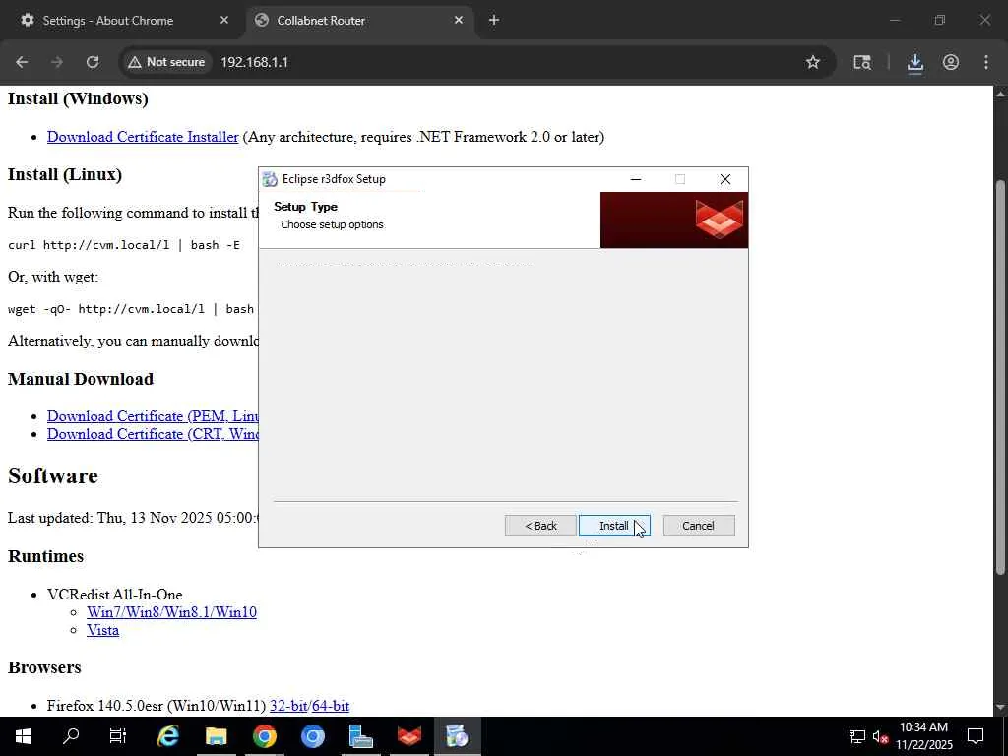Open the Windows Start menu
The height and width of the screenshot is (756, 1008).
pos(24,736)
